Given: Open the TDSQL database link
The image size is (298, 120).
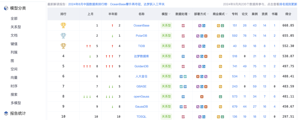Looking at the screenshot, I should [141, 117].
